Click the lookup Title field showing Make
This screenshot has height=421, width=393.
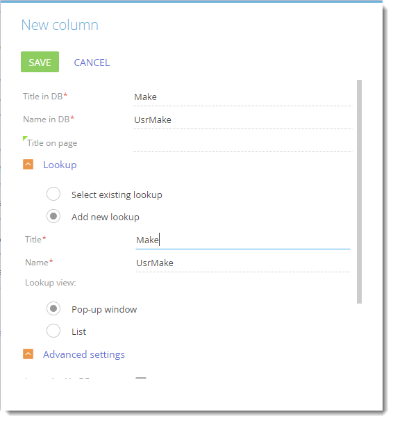pyautogui.click(x=243, y=240)
